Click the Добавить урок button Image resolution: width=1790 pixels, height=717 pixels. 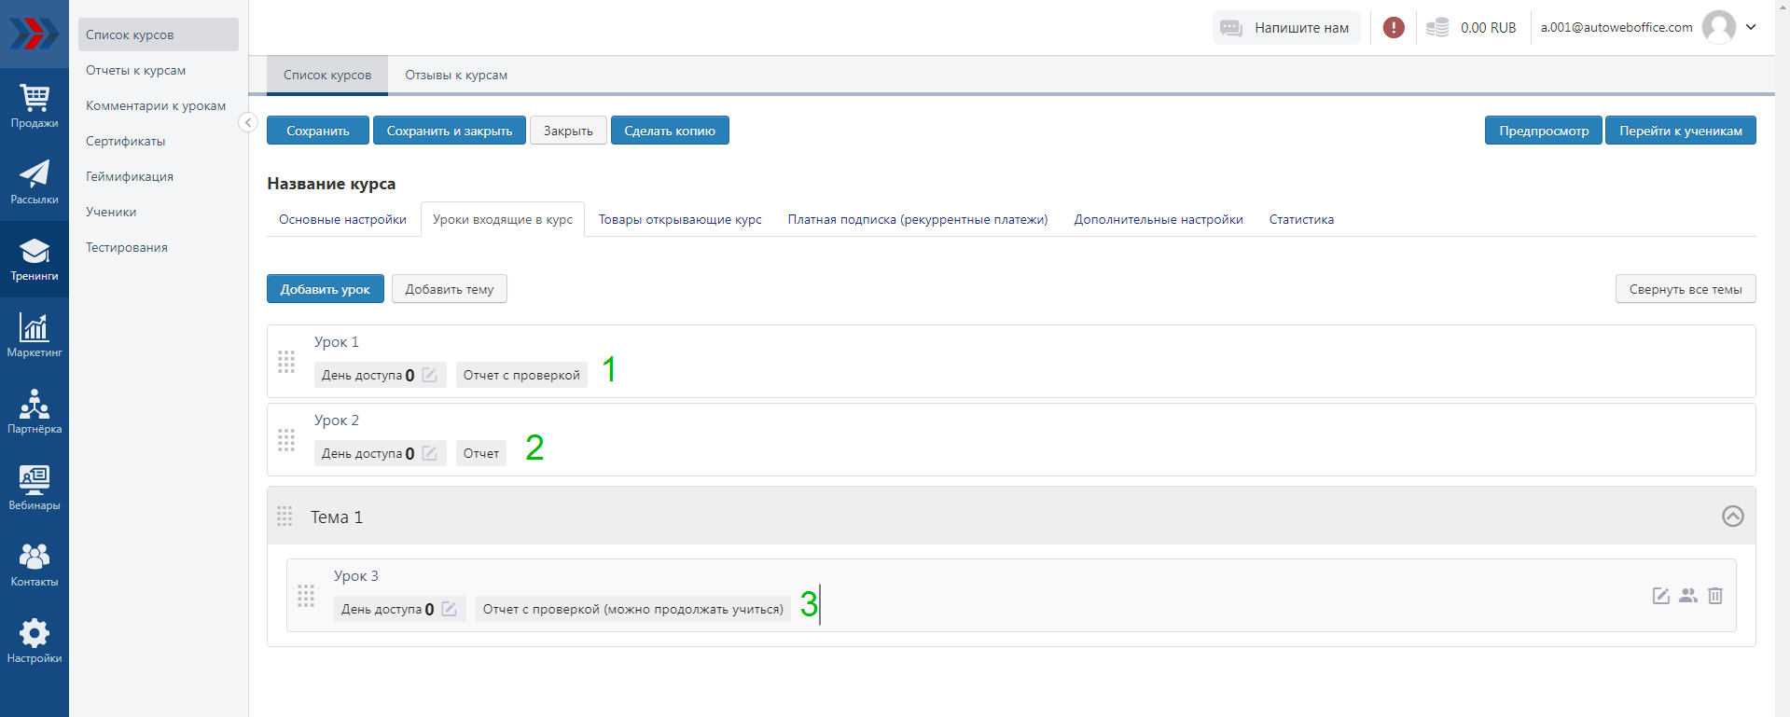click(325, 289)
